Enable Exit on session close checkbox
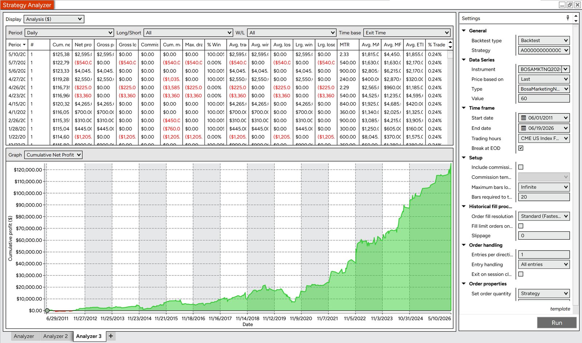The image size is (582, 343). [x=521, y=274]
